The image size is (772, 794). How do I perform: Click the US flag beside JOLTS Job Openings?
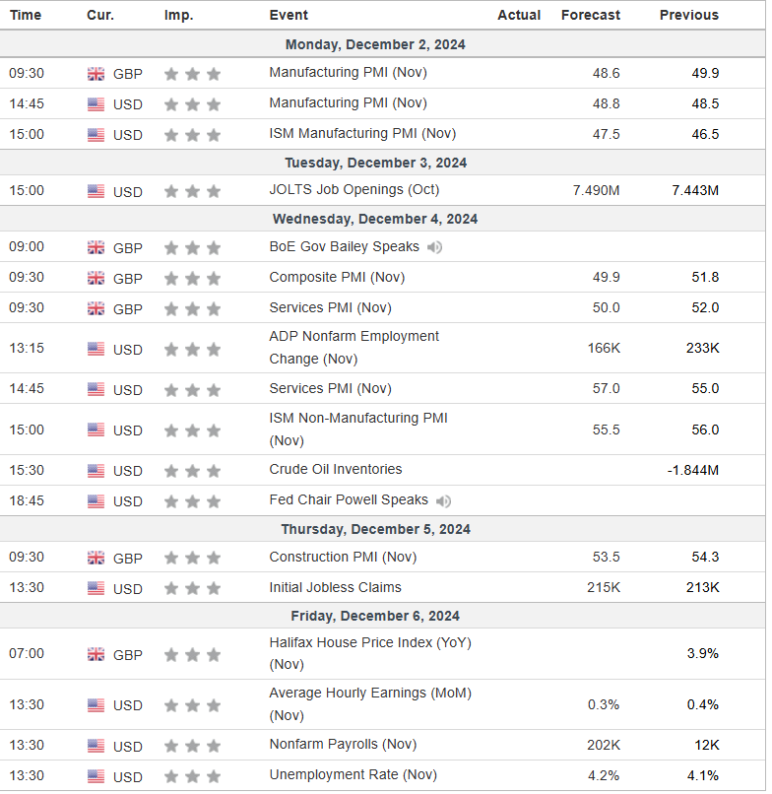[x=96, y=191]
